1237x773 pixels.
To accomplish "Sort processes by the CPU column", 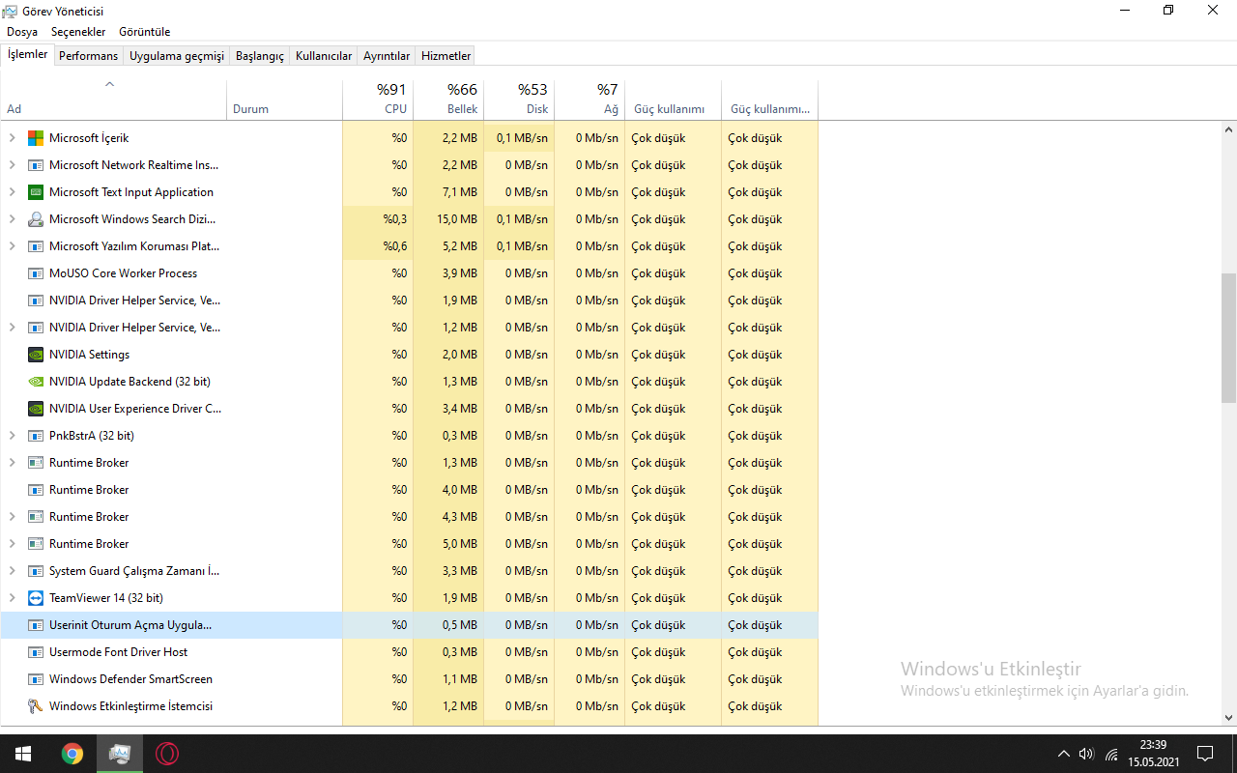I will (378, 99).
